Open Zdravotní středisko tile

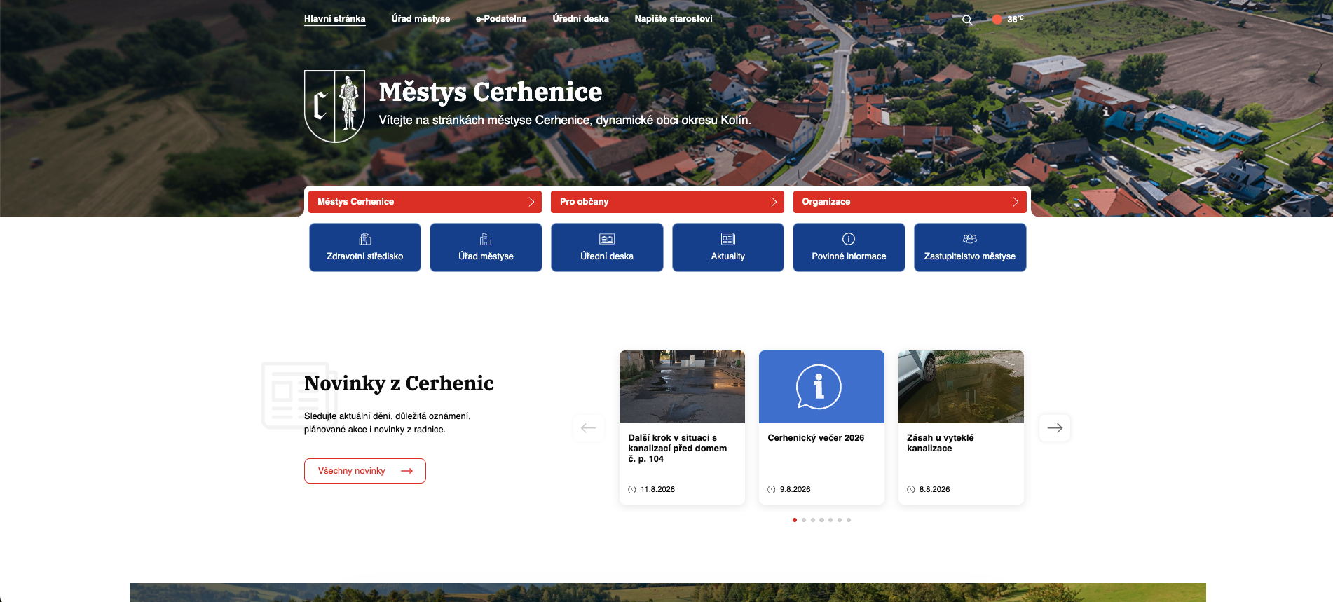(365, 247)
